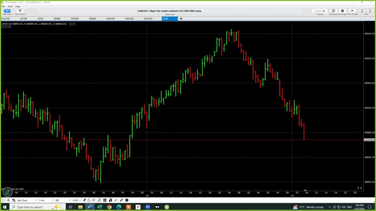Viewport: 376px width, 211px height.
Task: Select the crosshair cursor tool
Action: 8,200
